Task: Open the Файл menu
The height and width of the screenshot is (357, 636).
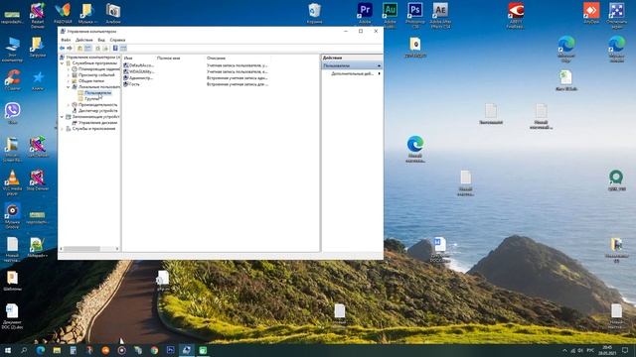Action: pos(66,40)
